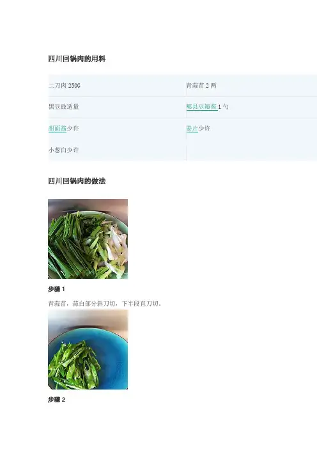317x449 pixels.
Task: Click the 四川回锅肉的用料 heading
Action: 77,59
